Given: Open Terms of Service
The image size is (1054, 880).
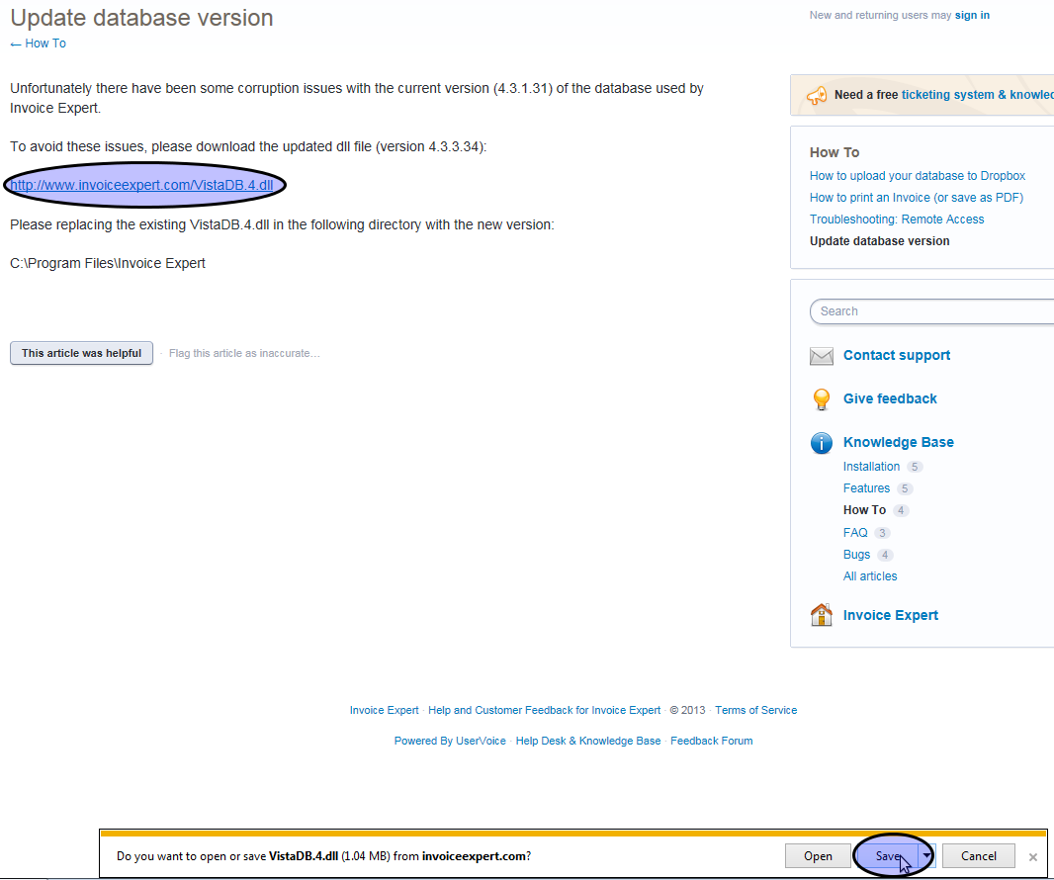Looking at the screenshot, I should coord(755,710).
